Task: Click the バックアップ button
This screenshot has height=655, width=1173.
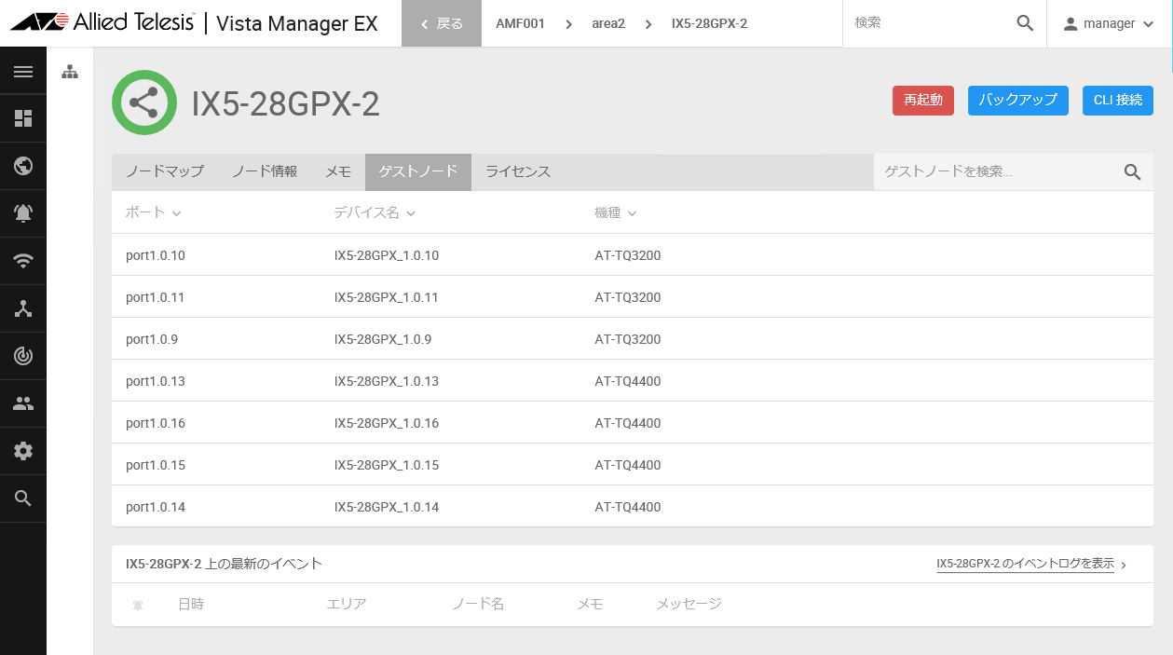Action: coord(1018,100)
